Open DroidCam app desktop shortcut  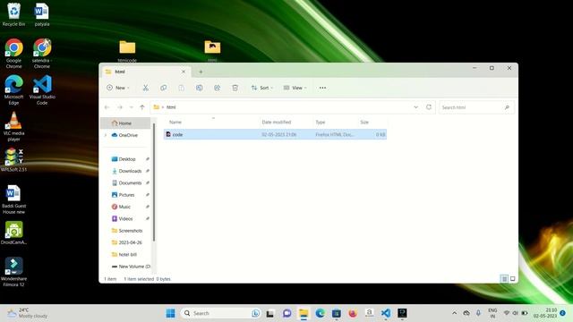click(14, 233)
